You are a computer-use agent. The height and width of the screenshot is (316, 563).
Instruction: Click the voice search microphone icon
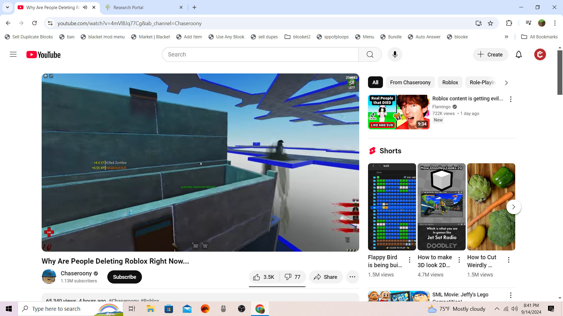tap(395, 54)
